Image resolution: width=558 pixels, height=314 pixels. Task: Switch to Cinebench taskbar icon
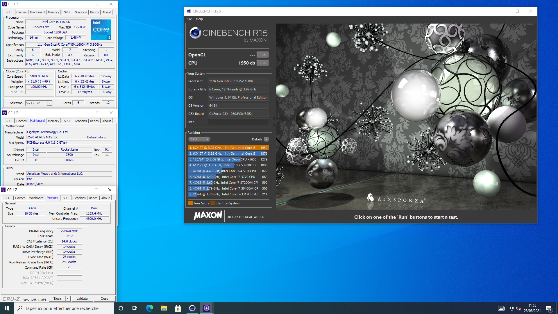point(192,308)
